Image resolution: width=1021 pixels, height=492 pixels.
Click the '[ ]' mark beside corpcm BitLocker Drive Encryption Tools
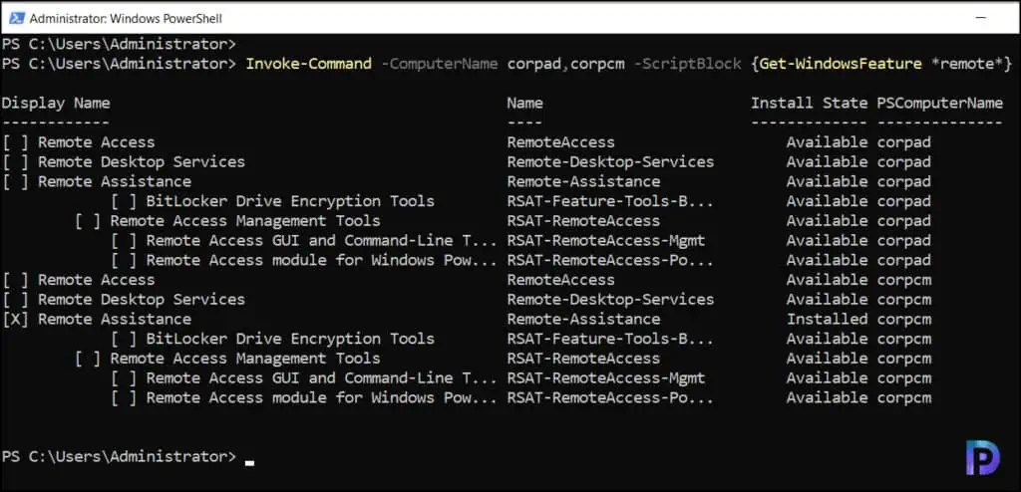click(x=124, y=339)
